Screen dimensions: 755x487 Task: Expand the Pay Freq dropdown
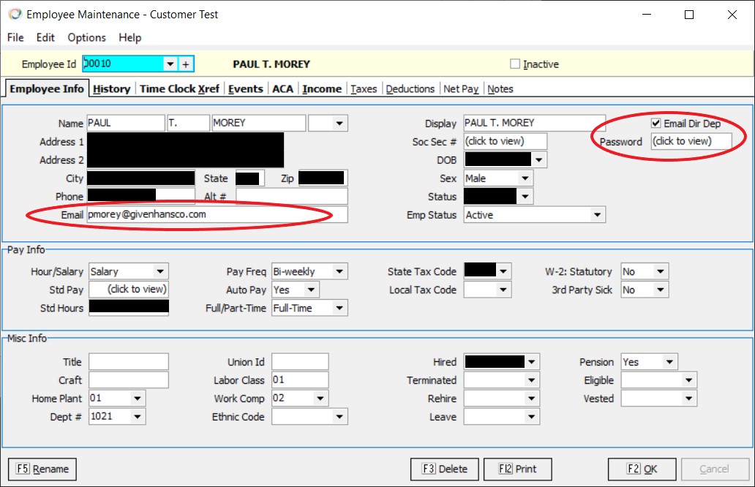339,272
